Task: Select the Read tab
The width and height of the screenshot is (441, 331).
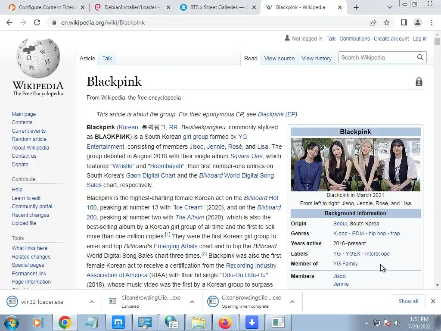Action: coord(251,58)
